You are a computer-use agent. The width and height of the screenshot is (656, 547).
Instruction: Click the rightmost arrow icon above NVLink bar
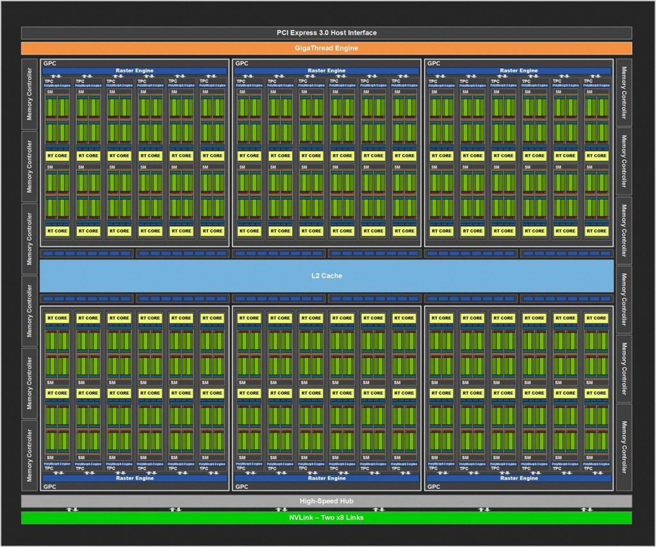click(586, 510)
